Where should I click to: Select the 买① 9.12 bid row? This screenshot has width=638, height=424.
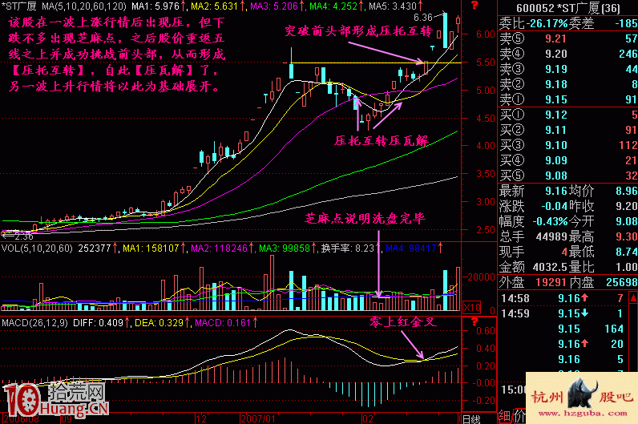568,115
